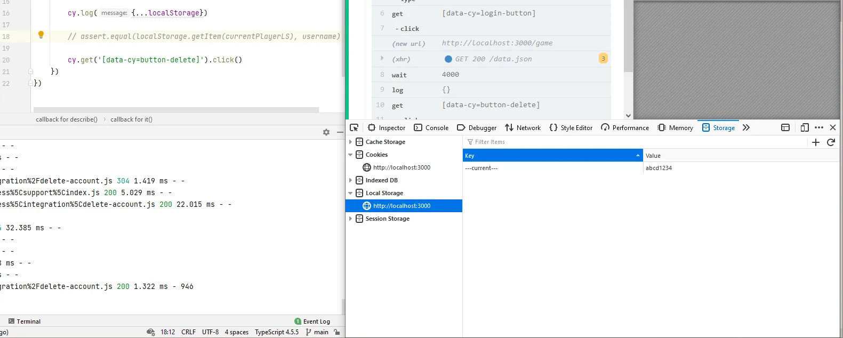Click the responsive design mode icon
Image resolution: width=843 pixels, height=338 pixels.
click(805, 127)
